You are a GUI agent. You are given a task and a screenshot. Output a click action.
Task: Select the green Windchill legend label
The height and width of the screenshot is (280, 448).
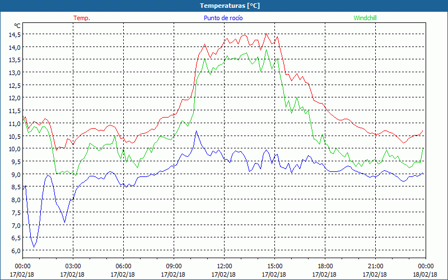(x=365, y=18)
